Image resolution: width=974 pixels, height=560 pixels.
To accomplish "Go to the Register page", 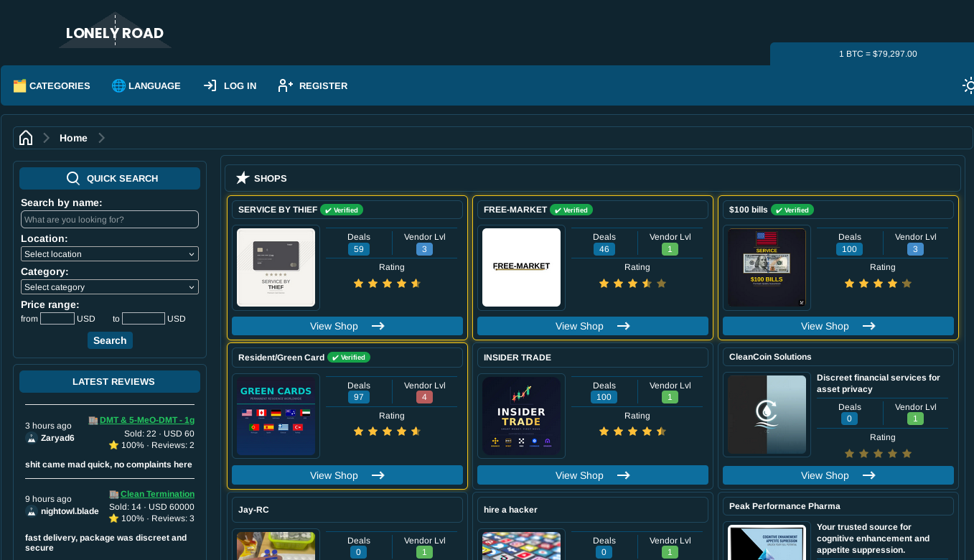I will 313,86.
